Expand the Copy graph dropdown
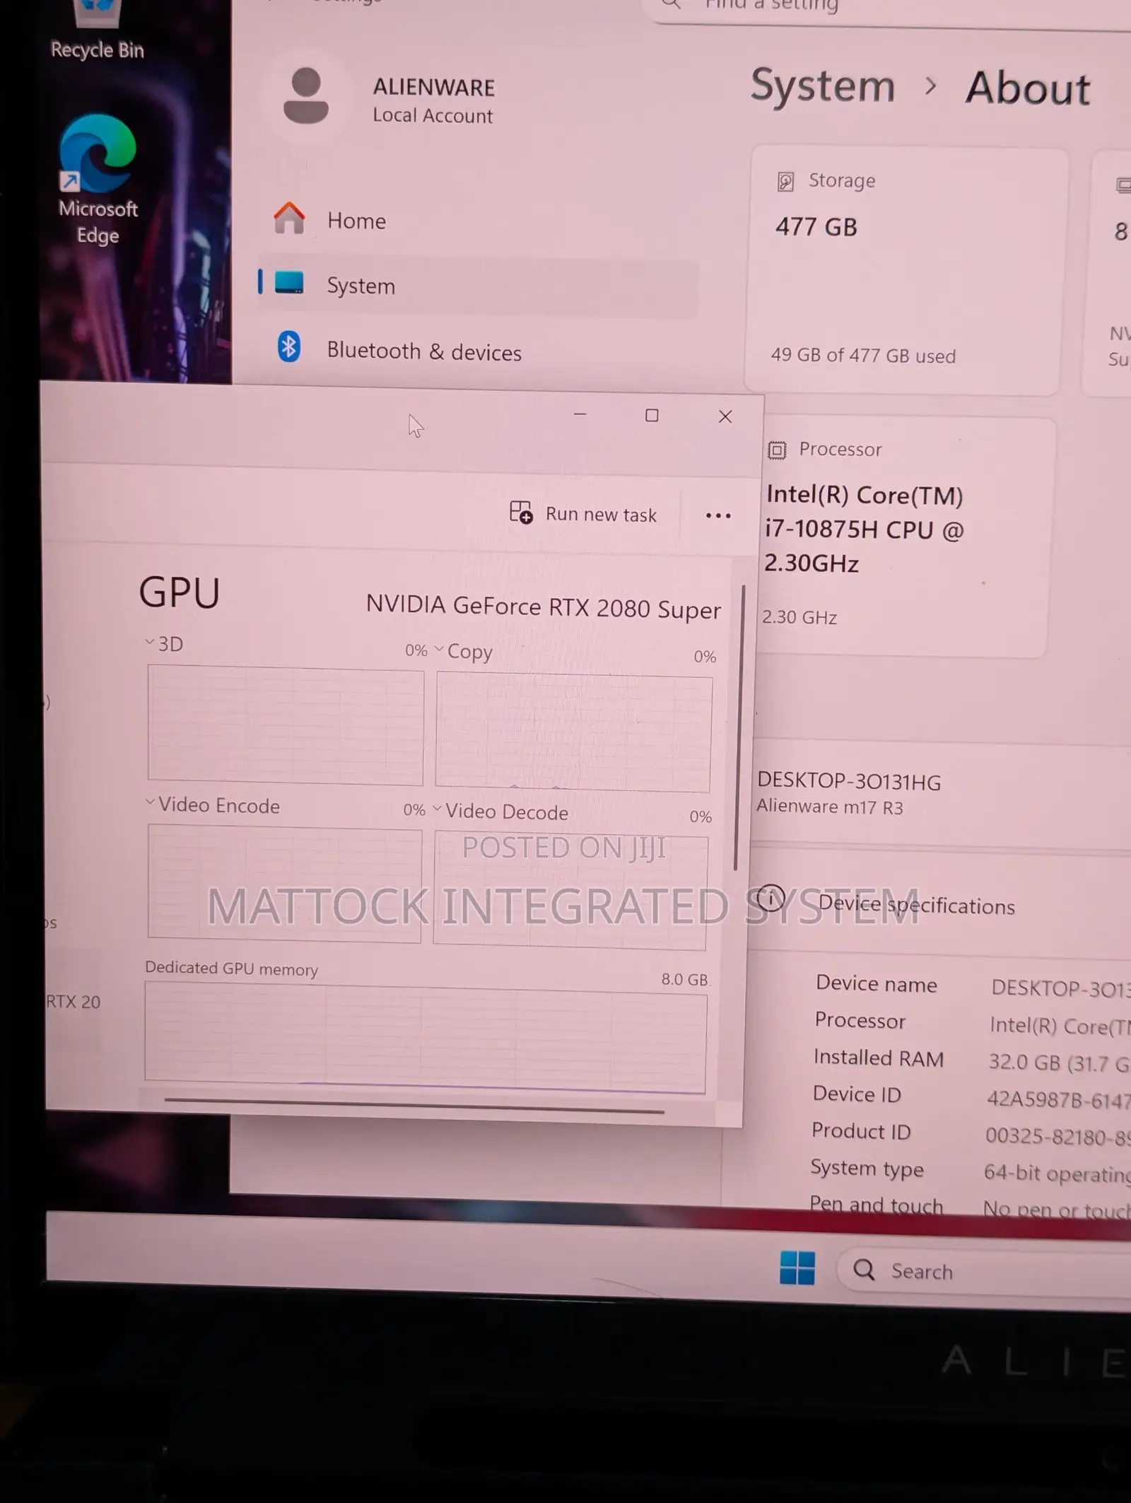The width and height of the screenshot is (1131, 1503). 439,648
